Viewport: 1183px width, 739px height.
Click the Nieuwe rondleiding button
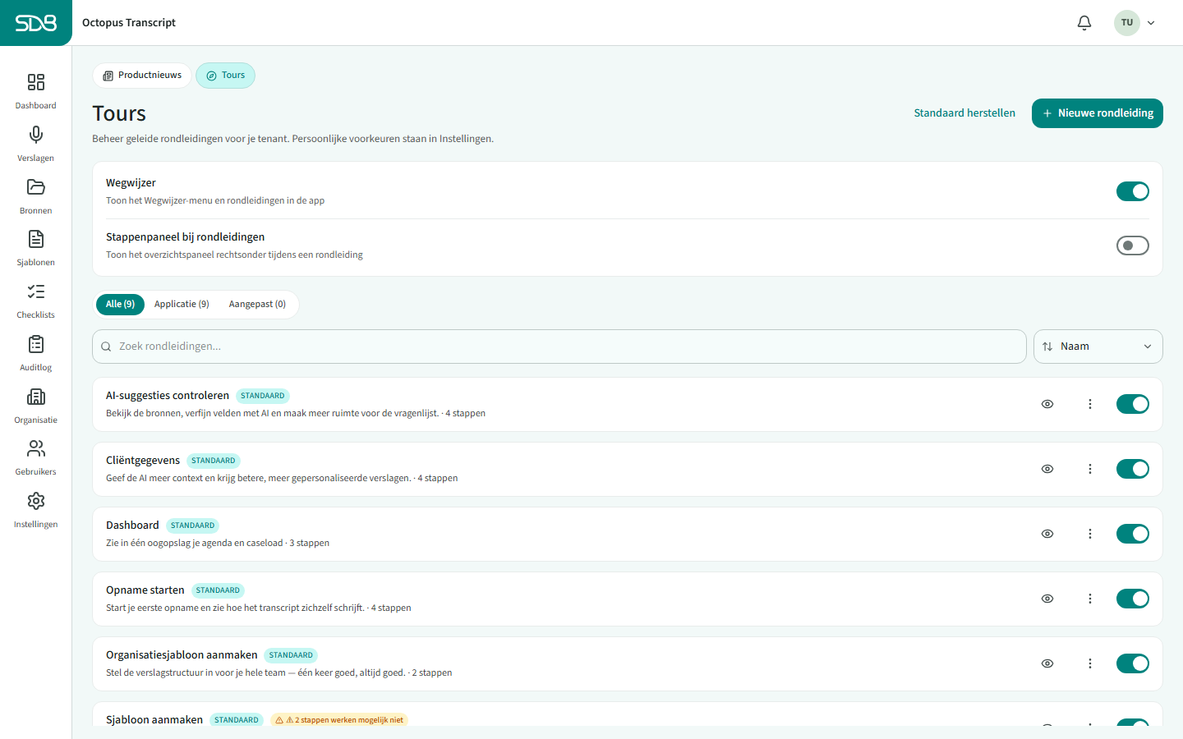coord(1097,113)
